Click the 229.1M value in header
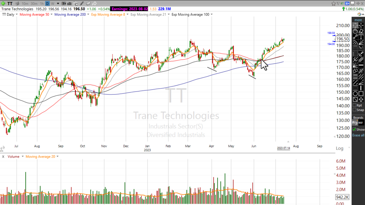The height and width of the screenshot is (205, 365). pos(165,9)
